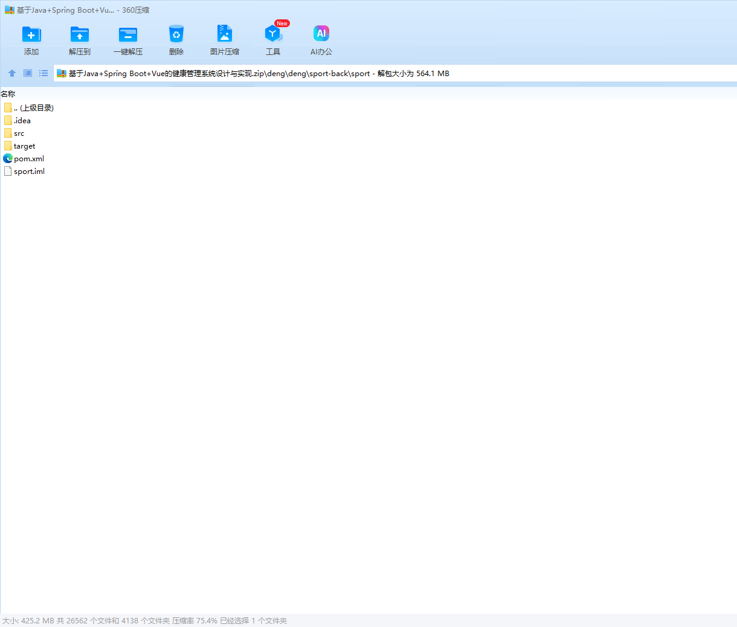The height and width of the screenshot is (627, 737).
Task: Open the Image Compress (图片压缩) tool
Action: point(225,34)
